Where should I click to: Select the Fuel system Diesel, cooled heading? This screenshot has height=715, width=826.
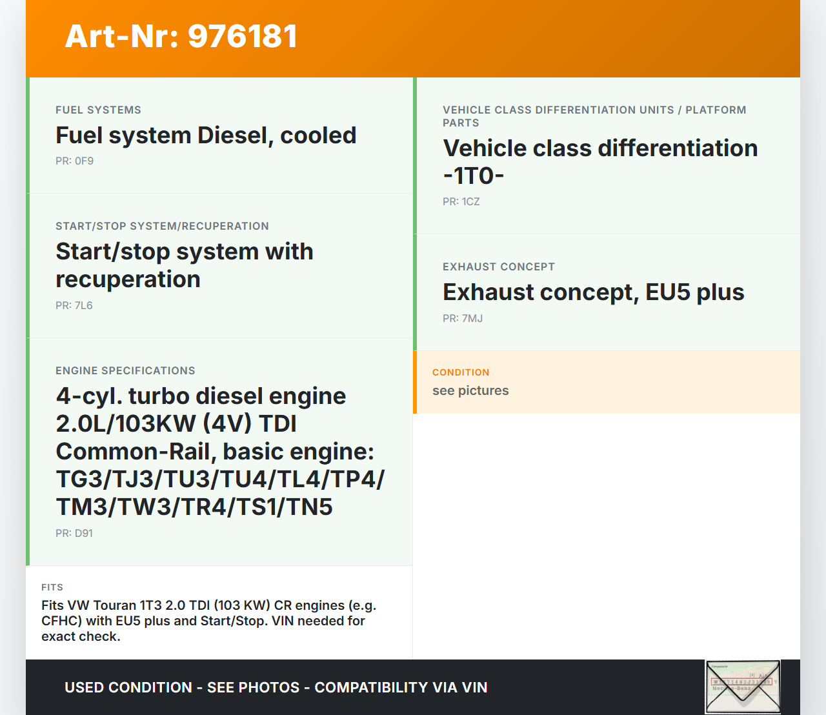tap(206, 136)
